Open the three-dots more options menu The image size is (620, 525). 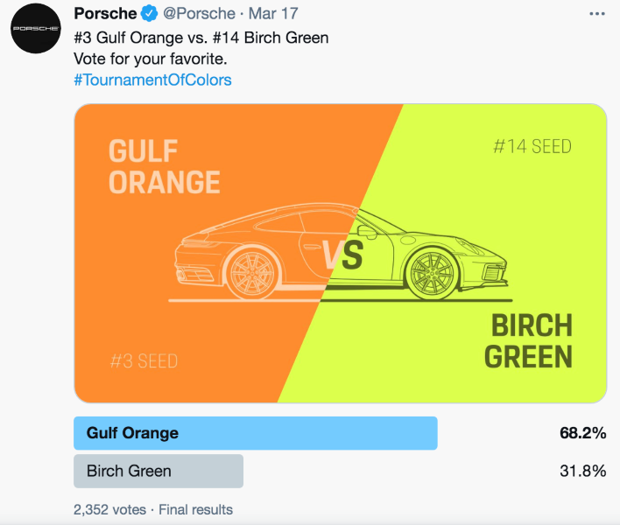[x=596, y=14]
